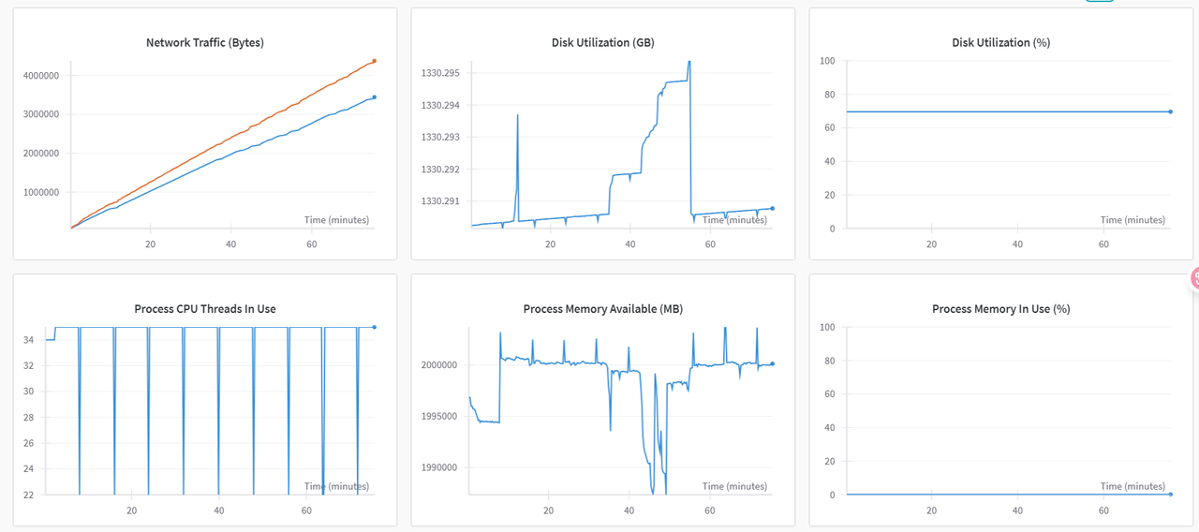Viewport: 1199px width, 532px height.
Task: Click endpoint marker in Disk Utilization (GB) chart
Action: coord(772,208)
